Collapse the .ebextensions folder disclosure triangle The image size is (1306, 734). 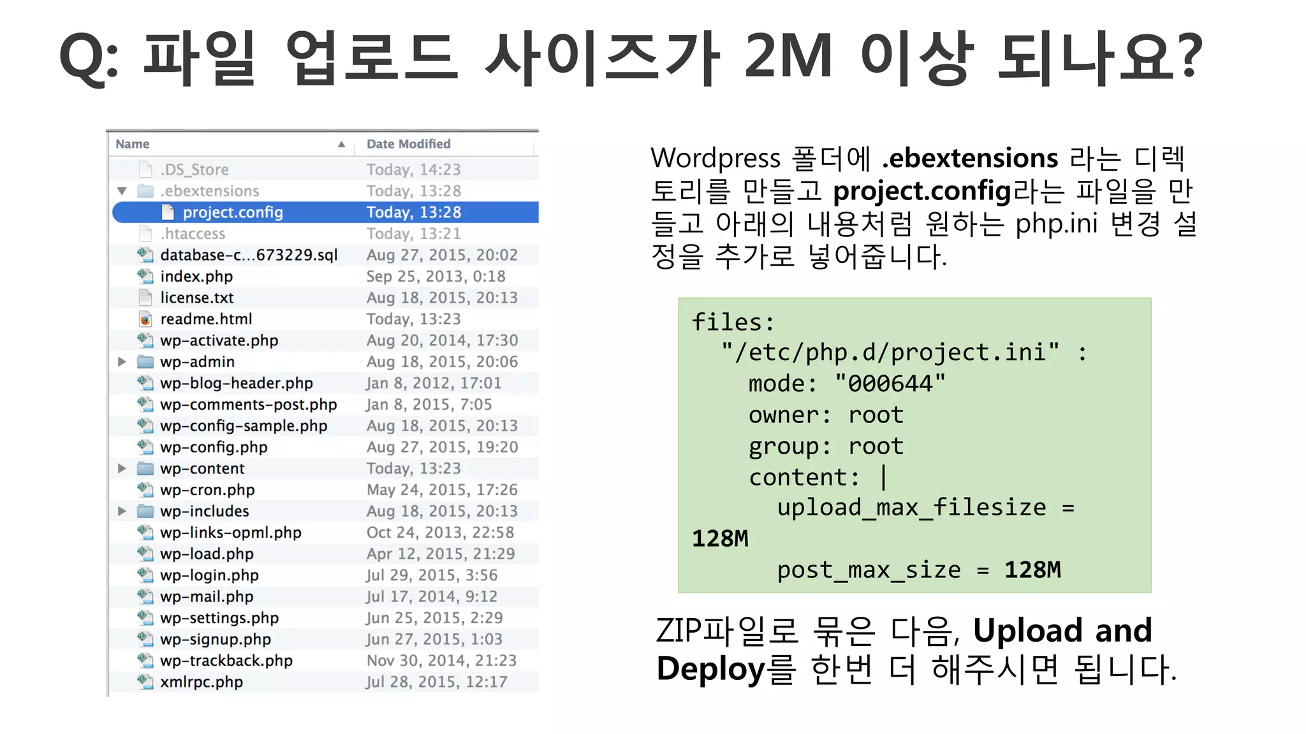point(122,191)
